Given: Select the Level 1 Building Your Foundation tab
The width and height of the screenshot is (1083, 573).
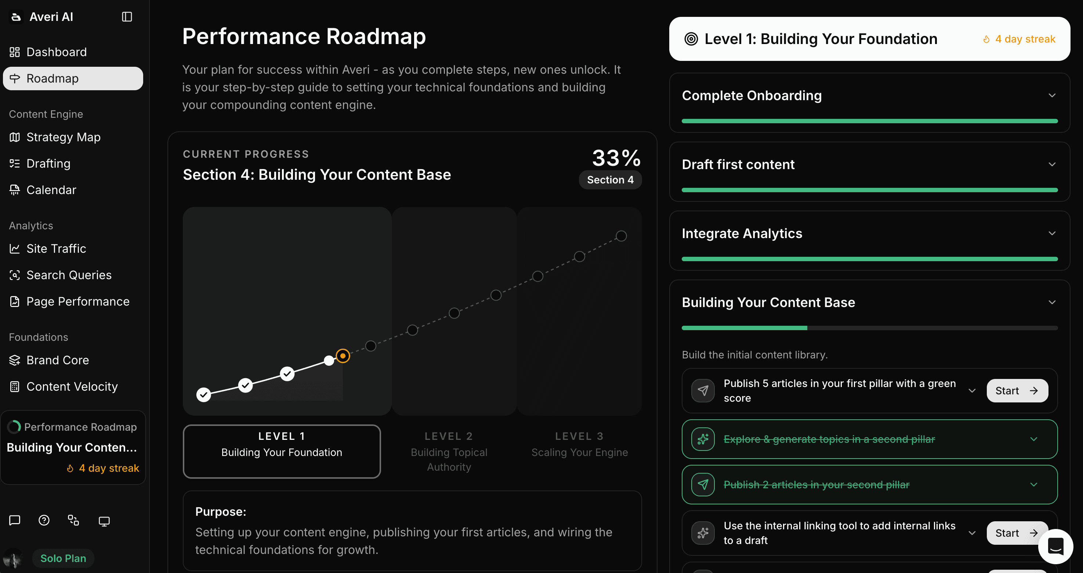Looking at the screenshot, I should (x=282, y=452).
